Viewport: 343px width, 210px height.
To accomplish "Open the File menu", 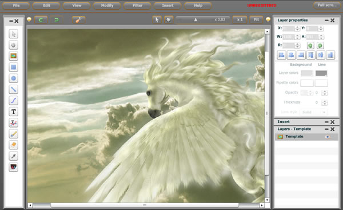I will [16, 6].
